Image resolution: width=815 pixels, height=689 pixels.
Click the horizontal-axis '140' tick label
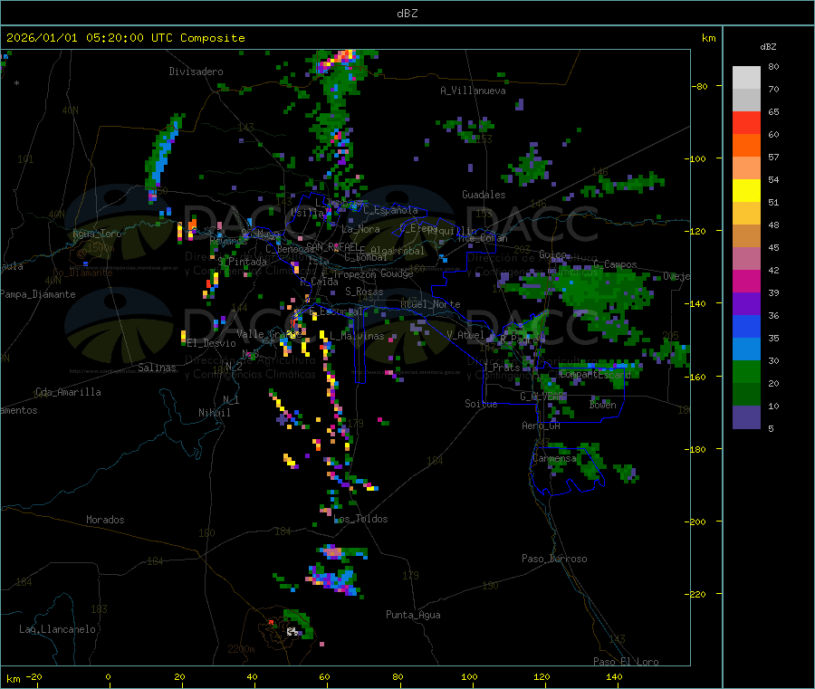point(614,676)
